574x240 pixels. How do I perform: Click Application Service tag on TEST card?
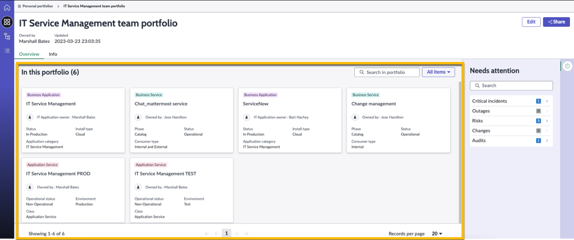tap(151, 165)
